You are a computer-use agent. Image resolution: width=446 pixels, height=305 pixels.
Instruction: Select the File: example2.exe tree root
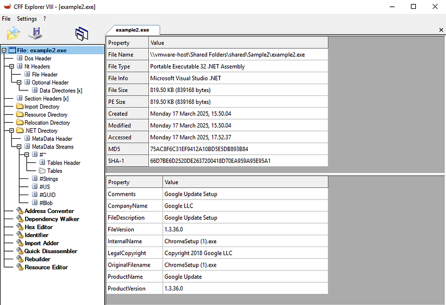tap(41, 50)
